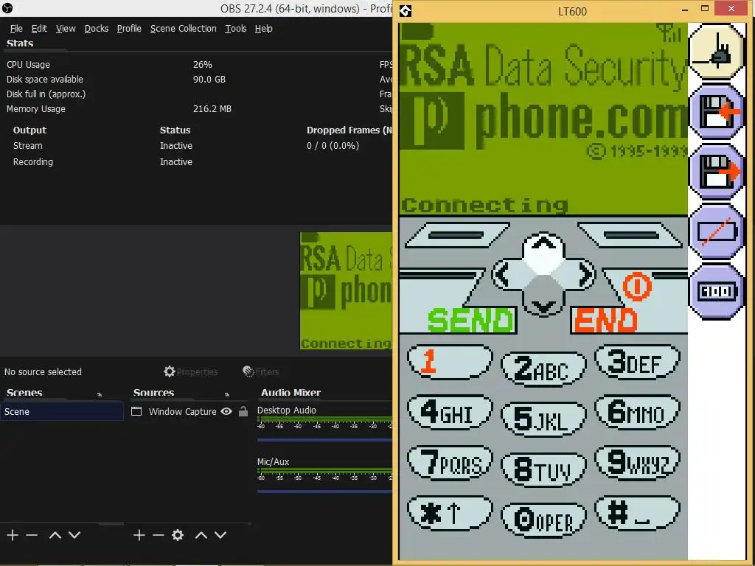Screen dimensions: 755x566
Task: Tap the d-pad up arrow
Action: (543, 245)
